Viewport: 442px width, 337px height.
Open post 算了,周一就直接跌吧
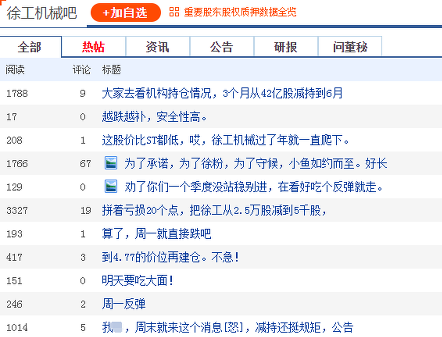tap(156, 234)
